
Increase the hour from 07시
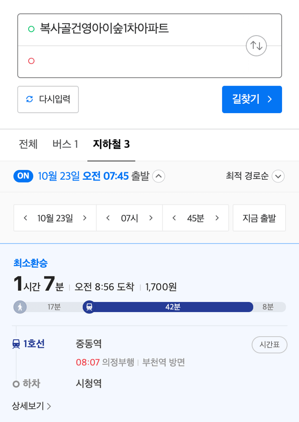pyautogui.click(x=151, y=218)
